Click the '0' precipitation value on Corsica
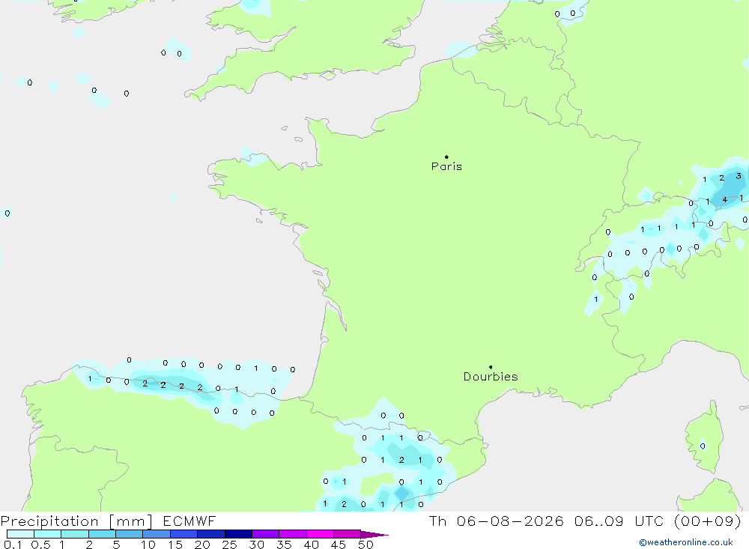The height and width of the screenshot is (549, 749). [x=703, y=446]
